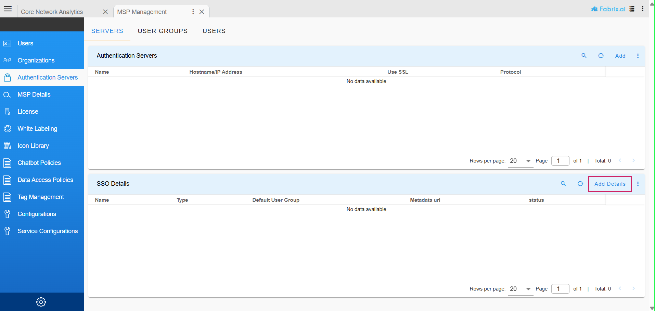
Task: Click the Add Details button
Action: coord(610,184)
